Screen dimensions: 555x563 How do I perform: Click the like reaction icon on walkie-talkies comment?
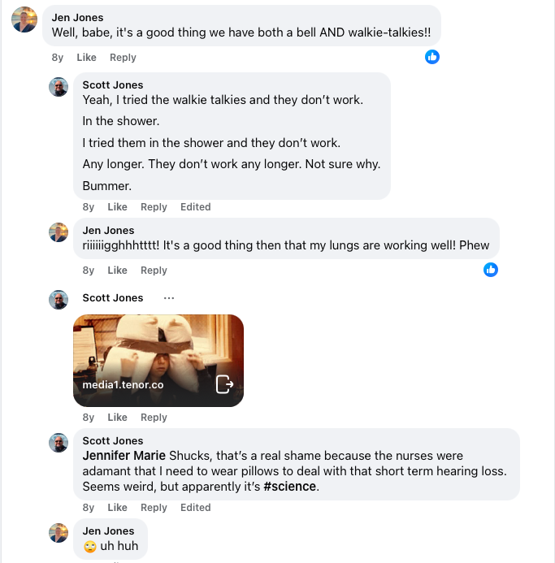click(432, 57)
